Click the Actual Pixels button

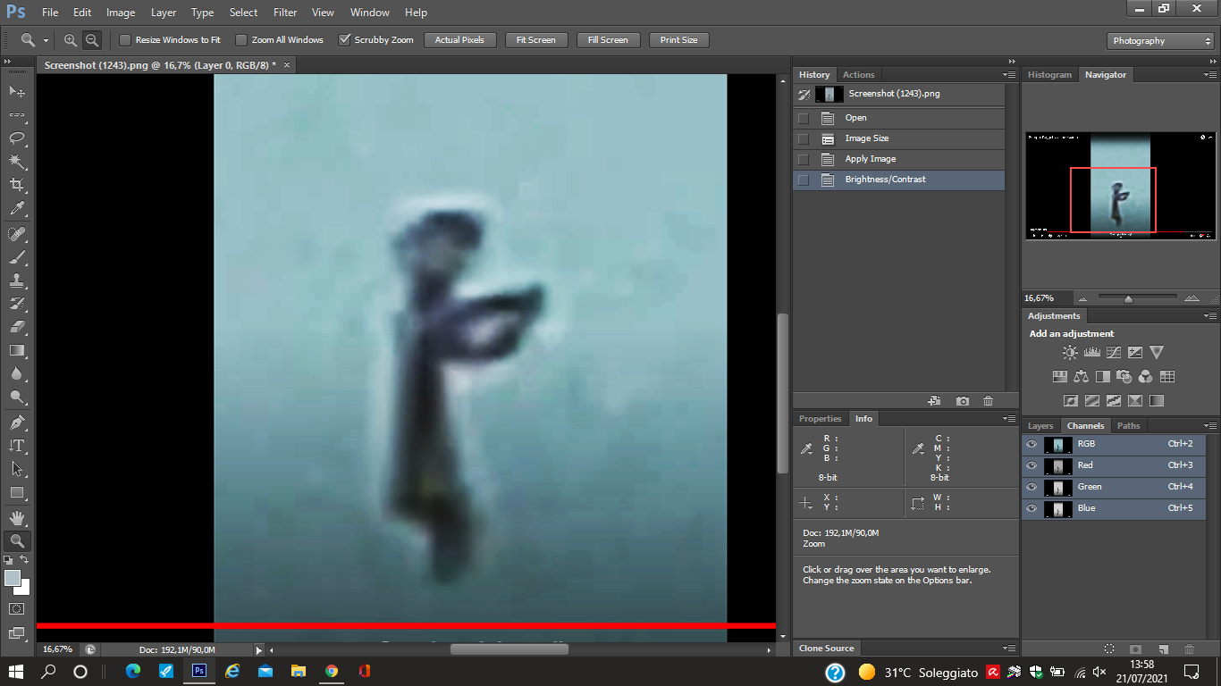coord(459,40)
